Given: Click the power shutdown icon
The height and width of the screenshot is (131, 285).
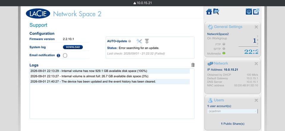Looking at the screenshot, I should pos(249,12).
